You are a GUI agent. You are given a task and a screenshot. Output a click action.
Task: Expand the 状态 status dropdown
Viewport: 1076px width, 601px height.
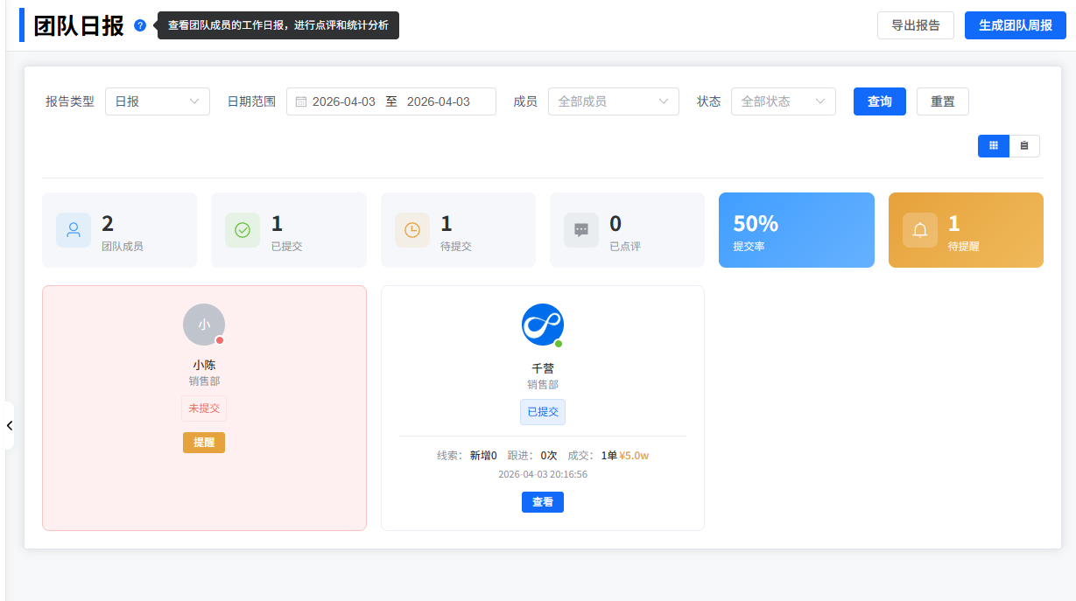[783, 101]
